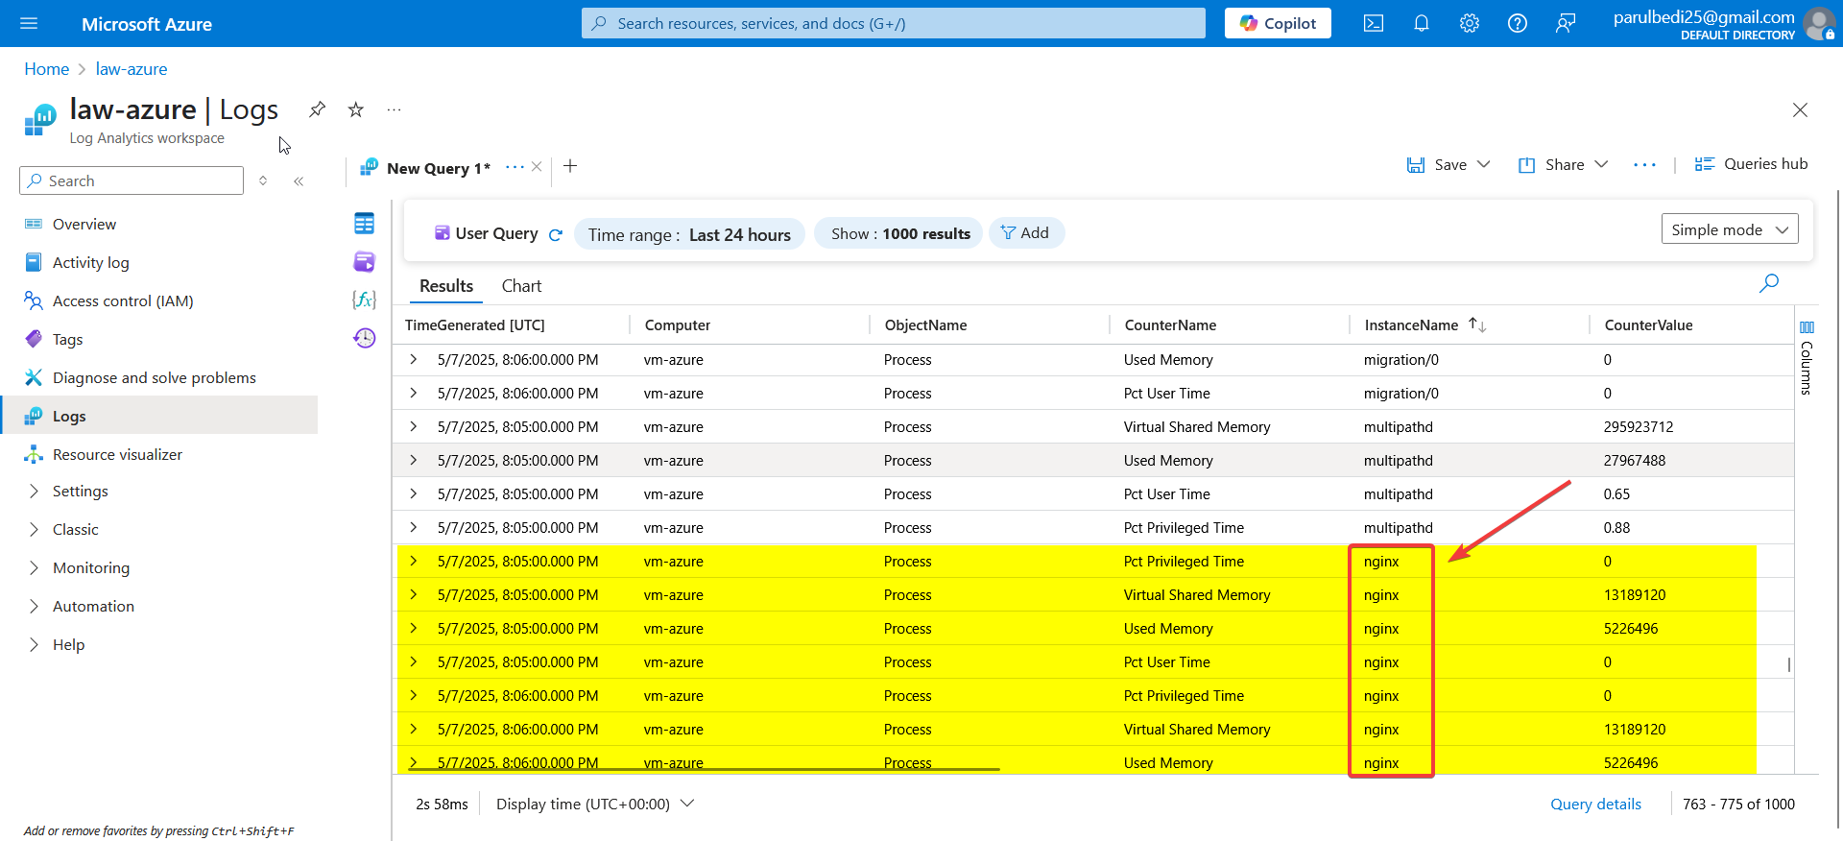
Task: Sort by the InstanceName sort arrows
Action: click(1477, 325)
